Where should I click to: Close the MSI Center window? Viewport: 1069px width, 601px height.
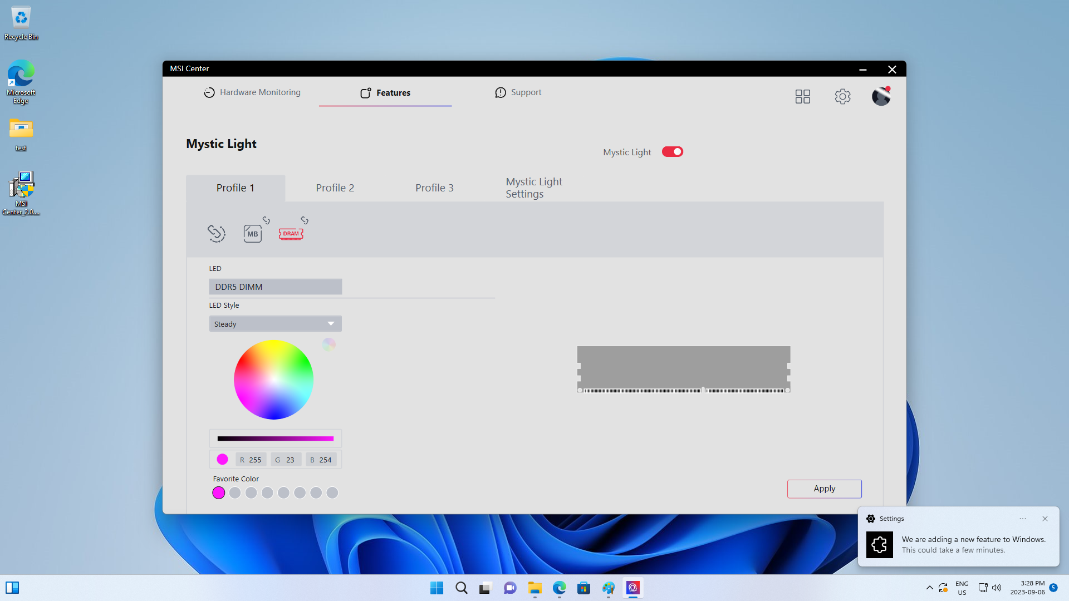click(x=892, y=69)
